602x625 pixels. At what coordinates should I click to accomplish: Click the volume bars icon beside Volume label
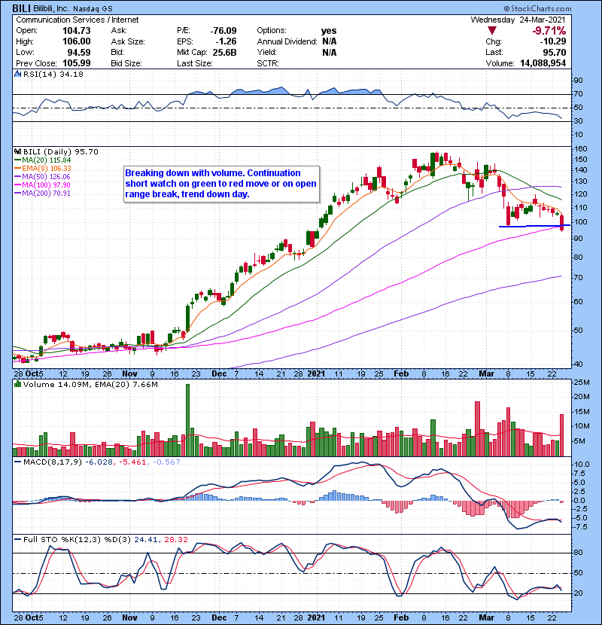(x=18, y=384)
